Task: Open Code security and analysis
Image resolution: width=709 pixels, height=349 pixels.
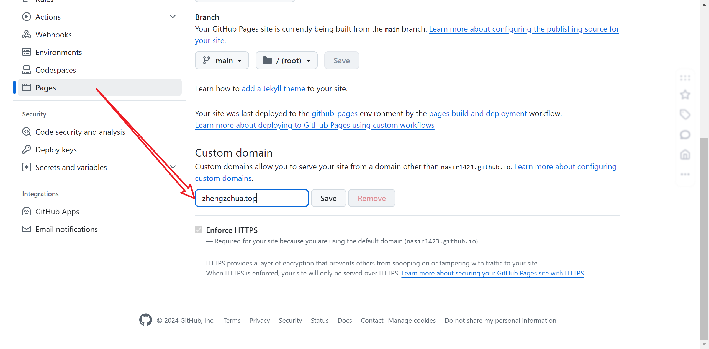Action: [x=100, y=132]
